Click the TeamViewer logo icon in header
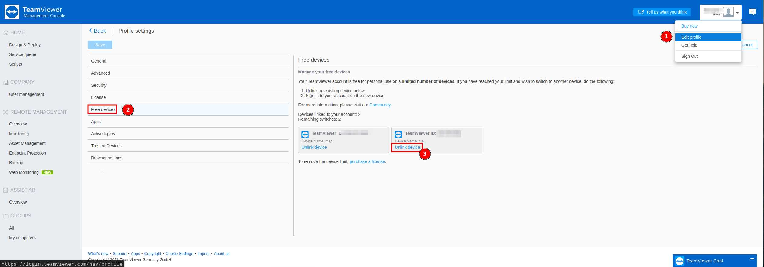The height and width of the screenshot is (267, 764). tap(12, 12)
